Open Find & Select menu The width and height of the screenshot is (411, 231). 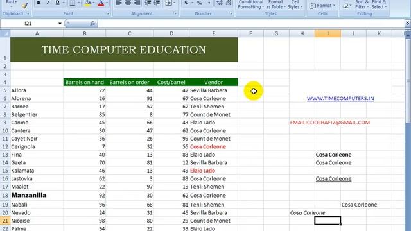379,4
